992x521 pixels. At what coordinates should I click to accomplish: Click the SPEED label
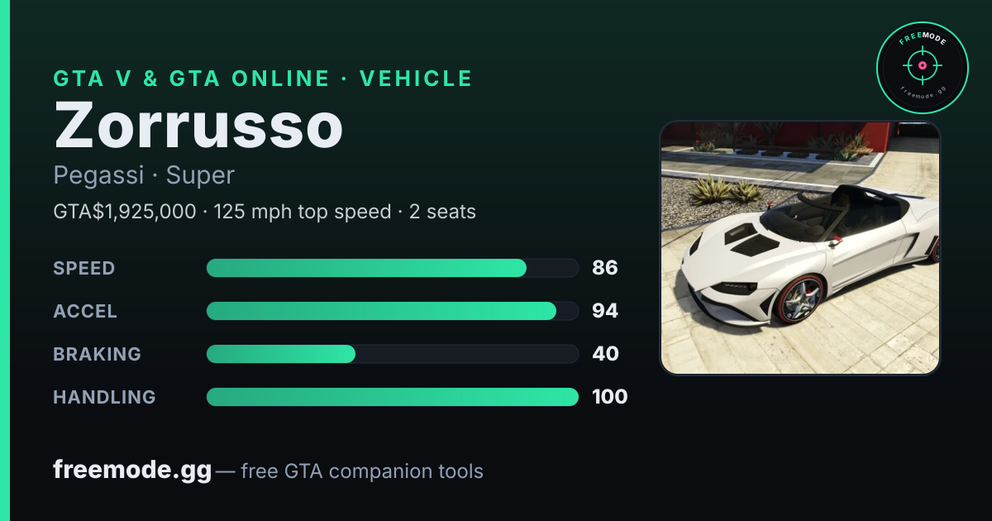84,268
